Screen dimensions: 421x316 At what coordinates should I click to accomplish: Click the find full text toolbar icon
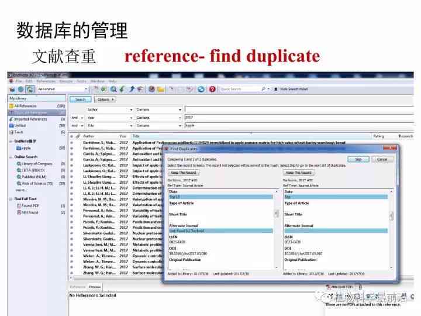click(x=140, y=89)
